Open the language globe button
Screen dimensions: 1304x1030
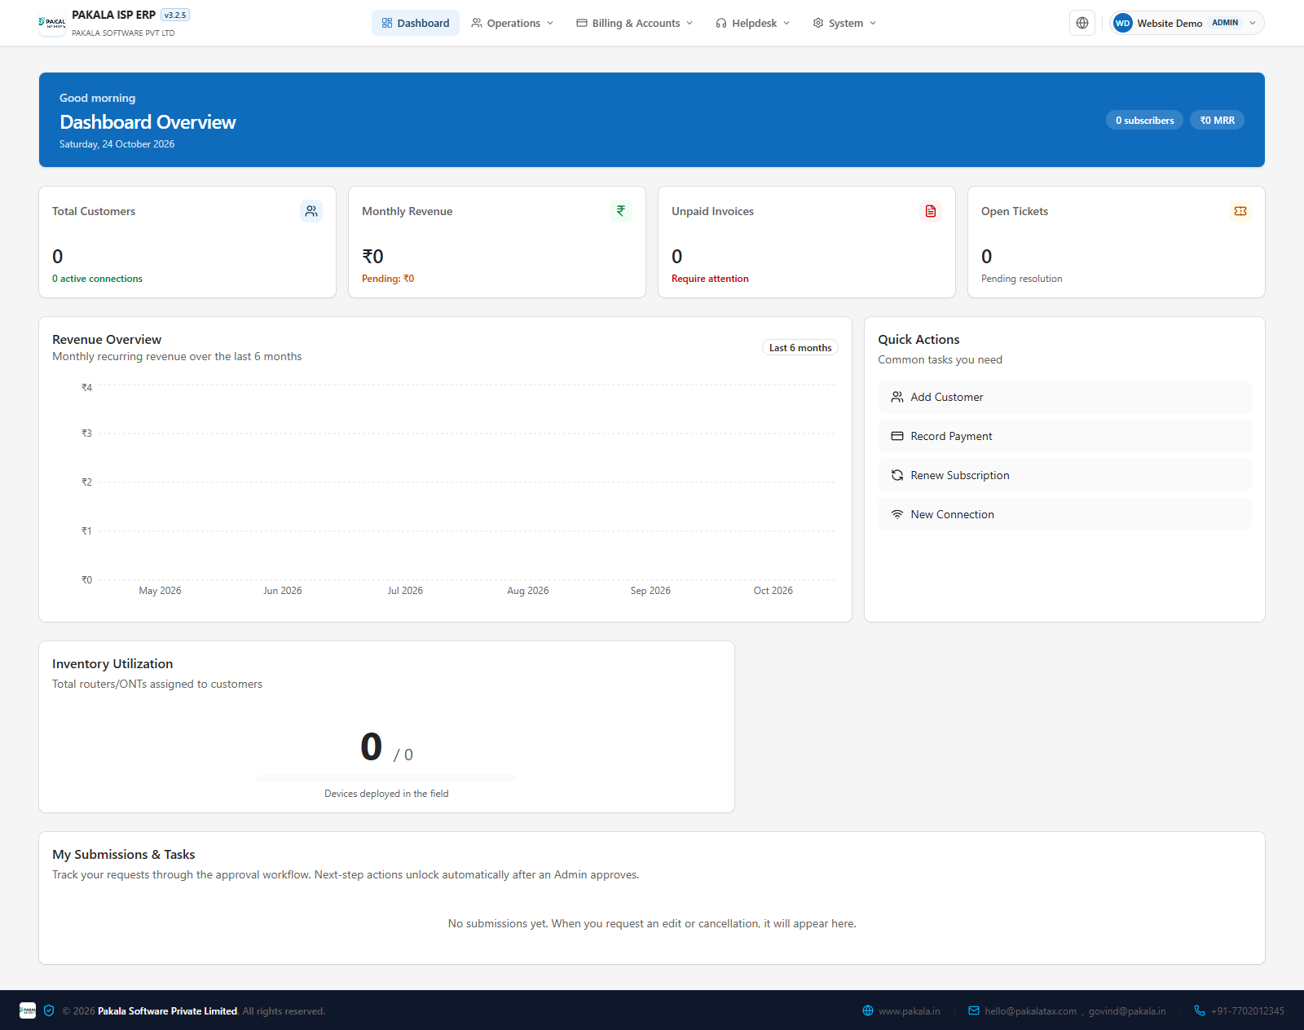(1082, 23)
